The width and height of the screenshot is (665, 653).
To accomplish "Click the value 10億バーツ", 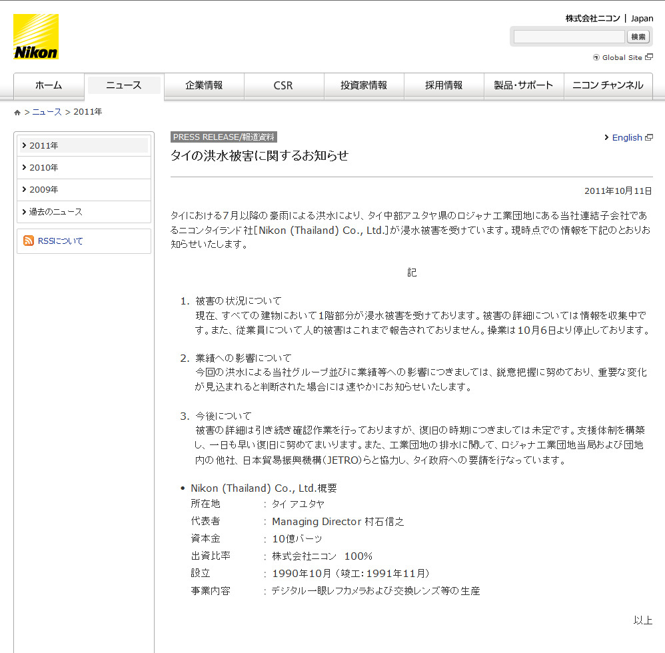I will pyautogui.click(x=297, y=538).
